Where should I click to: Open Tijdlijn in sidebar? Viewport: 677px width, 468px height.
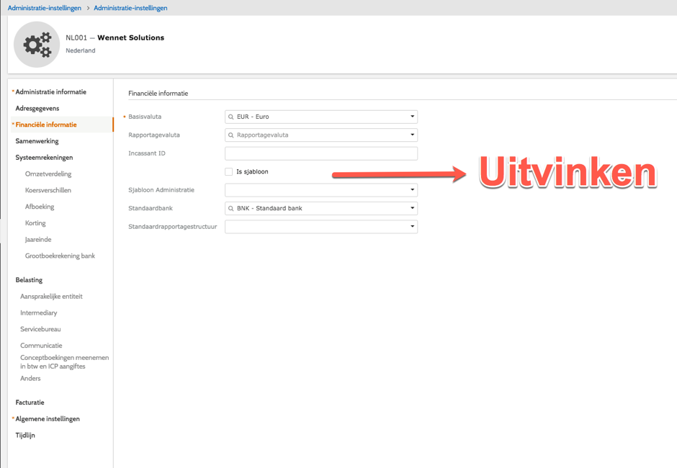click(25, 436)
